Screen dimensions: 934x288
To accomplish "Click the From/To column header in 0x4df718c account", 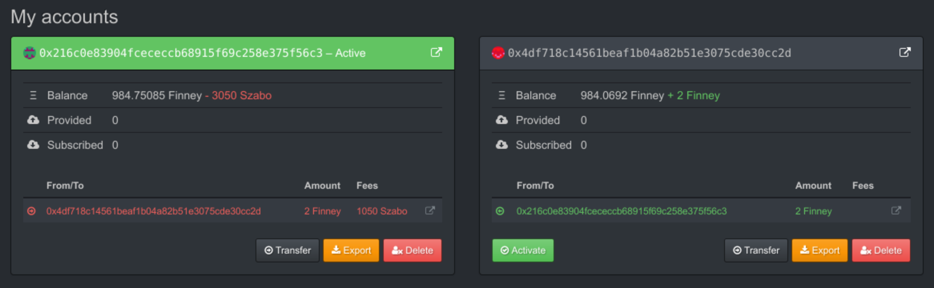I will tap(535, 186).
